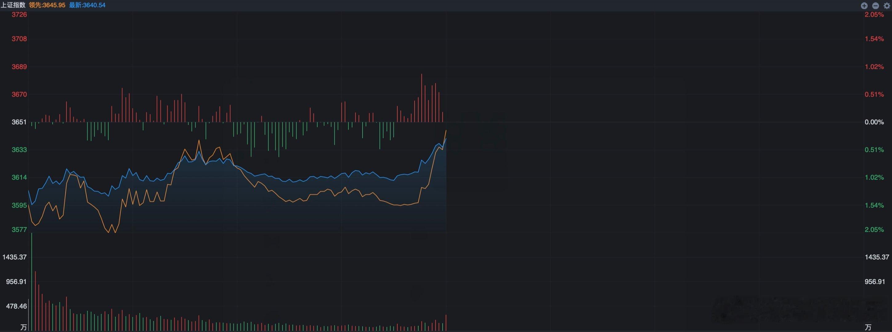Click the 0.00% baseline percent label
The image size is (892, 332).
point(874,122)
